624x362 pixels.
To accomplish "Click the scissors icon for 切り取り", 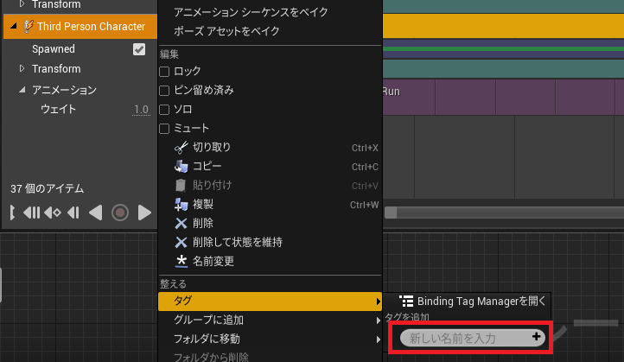I will [181, 148].
